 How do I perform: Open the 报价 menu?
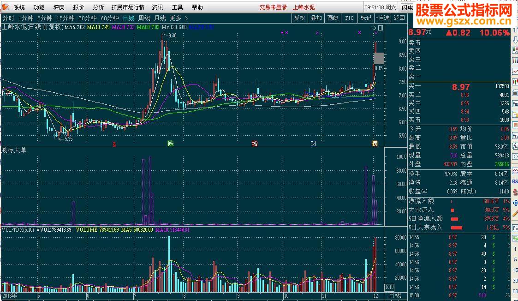click(78, 7)
